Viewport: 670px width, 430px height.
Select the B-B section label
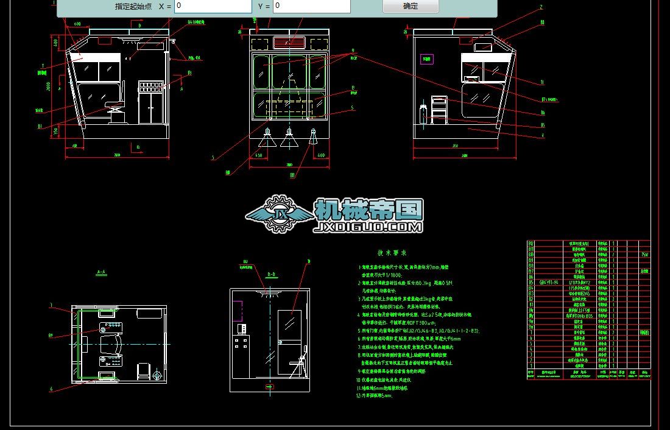[271, 275]
